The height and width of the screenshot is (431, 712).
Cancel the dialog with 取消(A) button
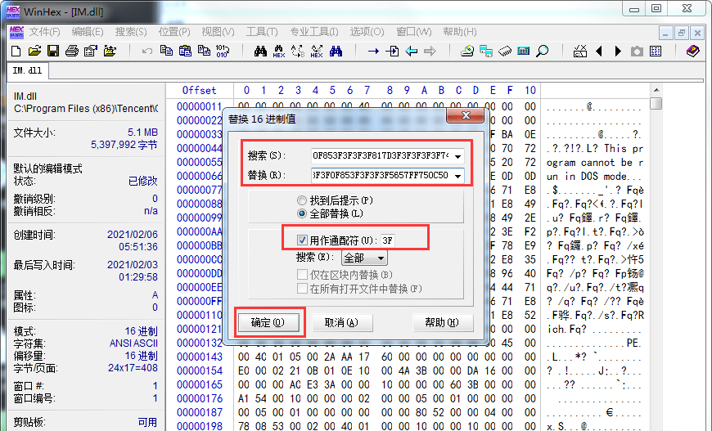pyautogui.click(x=342, y=322)
